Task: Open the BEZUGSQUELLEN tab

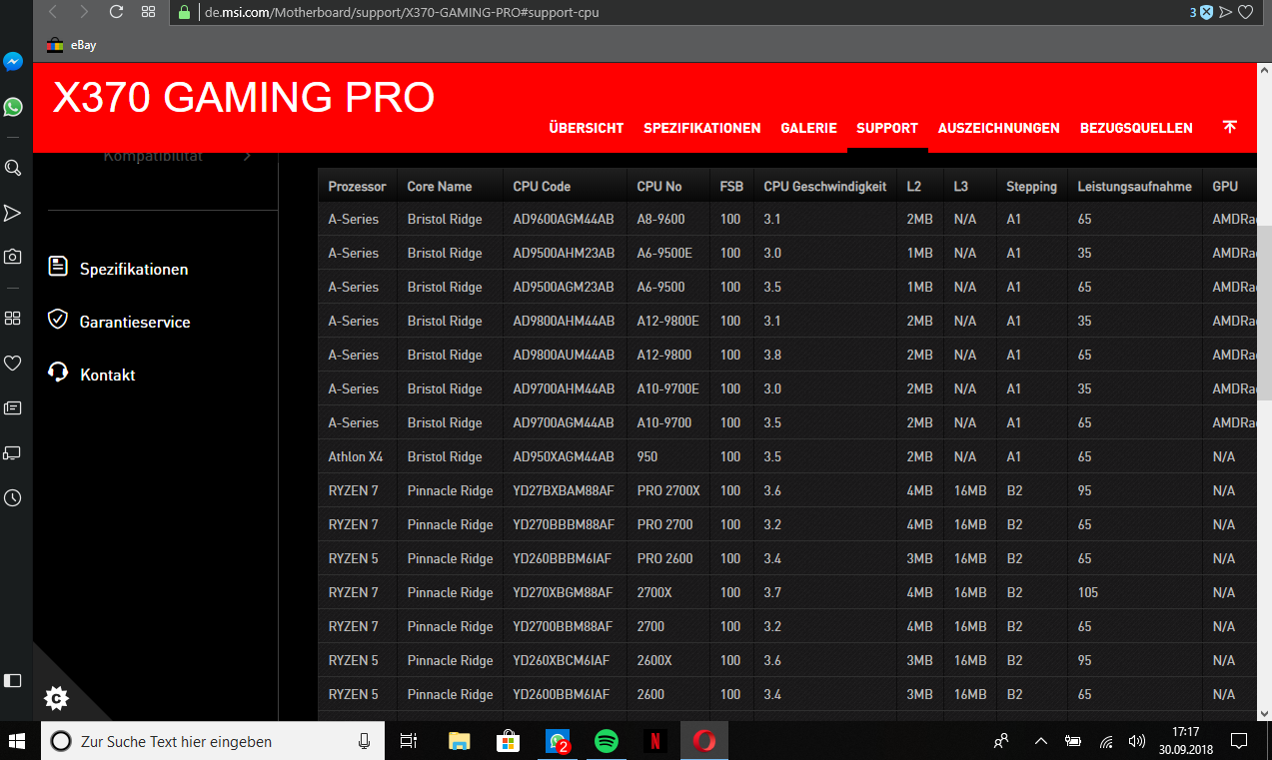Action: (1136, 128)
